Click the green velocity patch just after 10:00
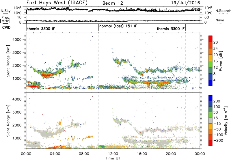The height and width of the screenshot is (160, 231). pyautogui.click(x=101, y=146)
